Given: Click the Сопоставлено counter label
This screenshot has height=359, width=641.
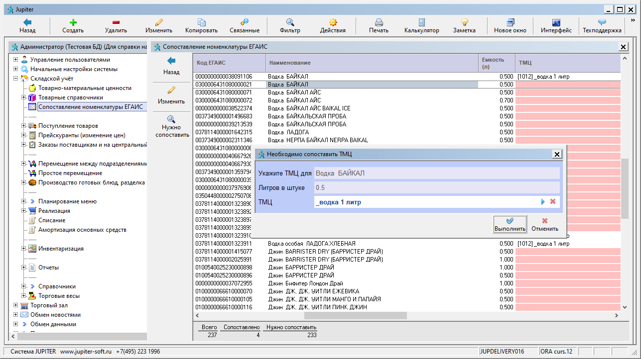Looking at the screenshot, I should click(x=242, y=327).
